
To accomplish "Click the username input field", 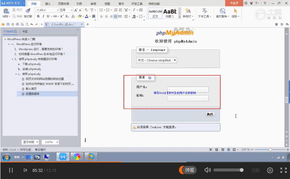I will (188, 89).
